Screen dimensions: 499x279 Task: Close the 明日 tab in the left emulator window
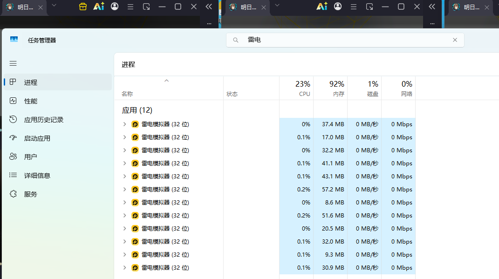pos(41,7)
